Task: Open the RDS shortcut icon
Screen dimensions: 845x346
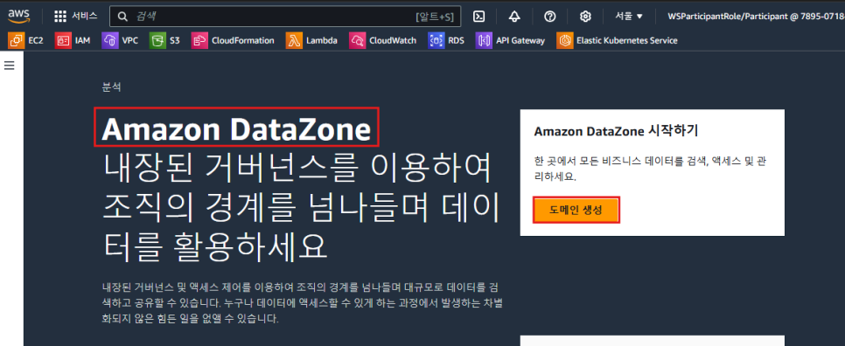Action: click(436, 40)
